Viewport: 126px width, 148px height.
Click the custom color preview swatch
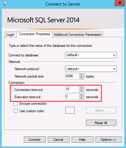pos(70,110)
